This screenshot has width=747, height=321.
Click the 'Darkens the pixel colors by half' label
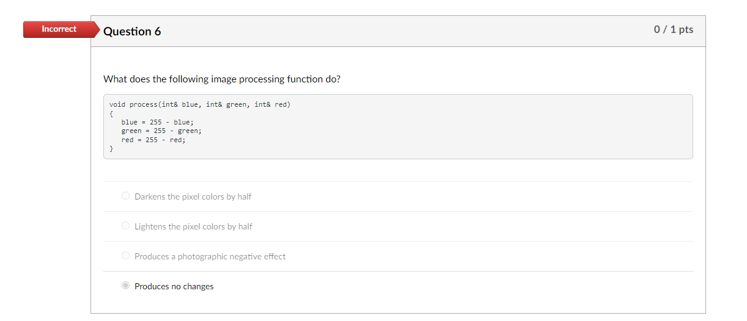193,197
